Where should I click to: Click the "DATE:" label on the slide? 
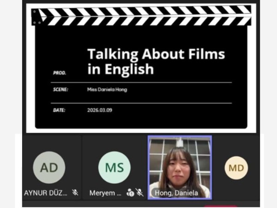59,110
